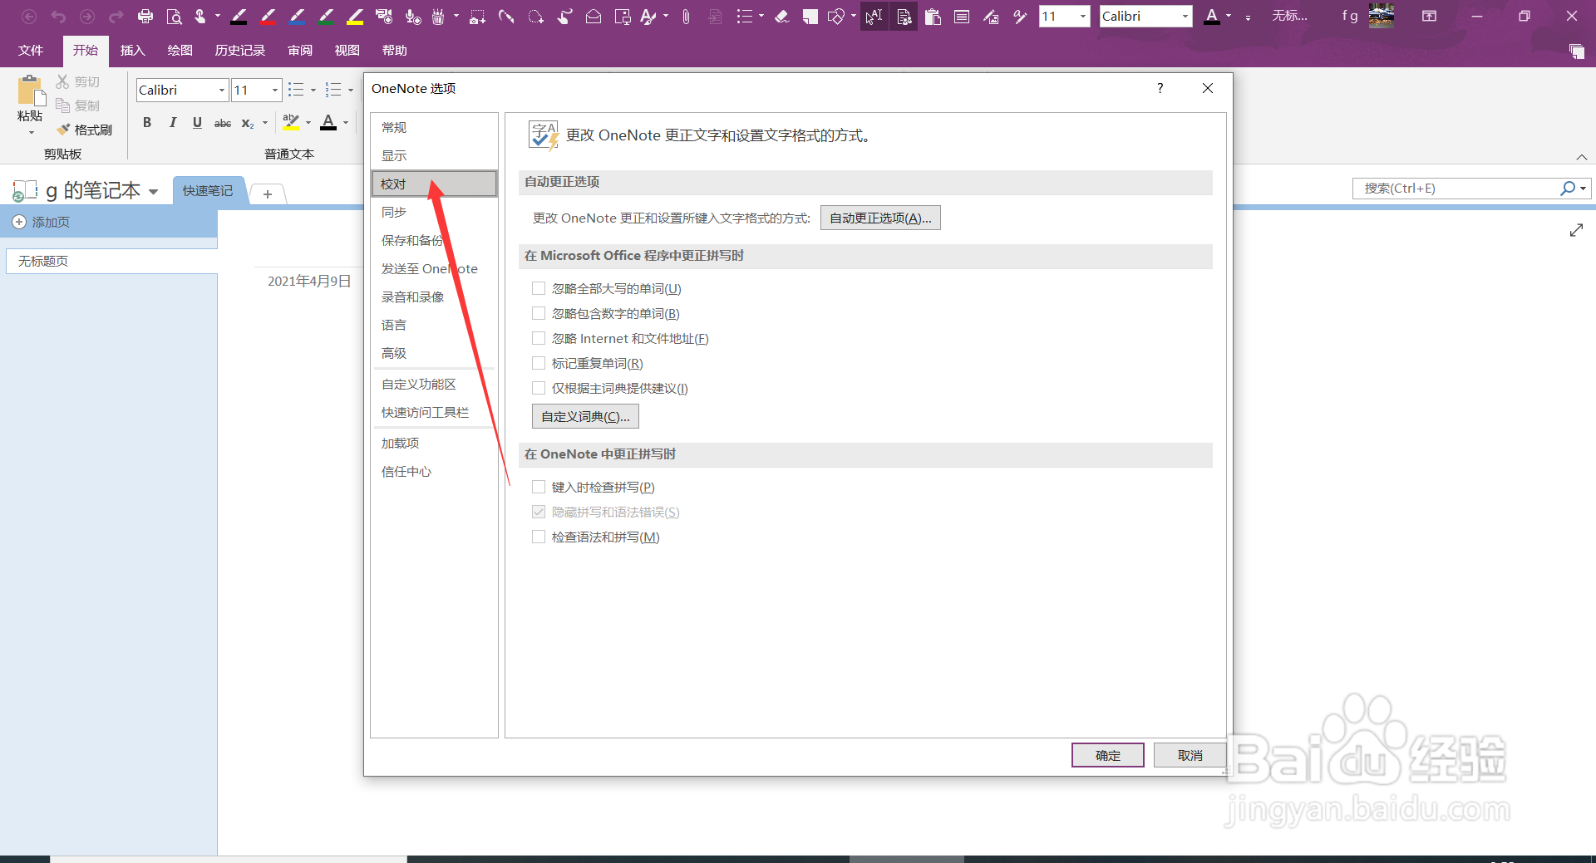Screen dimensions: 1596x863
Task: Open the title bar font size dropdown
Action: pos(1082,16)
